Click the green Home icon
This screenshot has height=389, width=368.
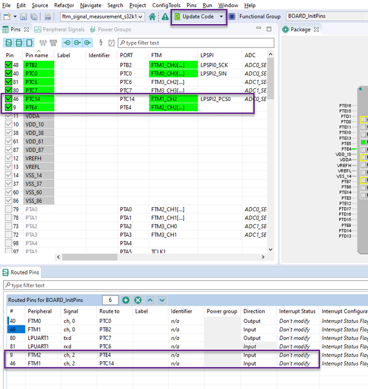click(x=152, y=17)
